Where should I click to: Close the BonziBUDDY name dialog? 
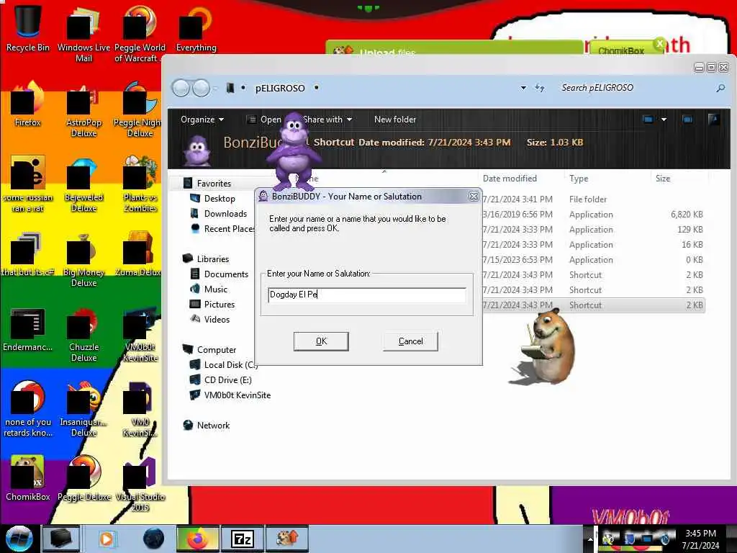[x=474, y=196]
